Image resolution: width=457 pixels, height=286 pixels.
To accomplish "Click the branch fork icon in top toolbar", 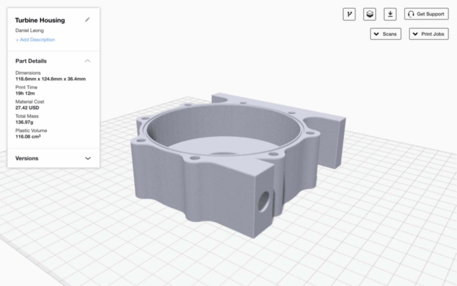I will coord(349,14).
